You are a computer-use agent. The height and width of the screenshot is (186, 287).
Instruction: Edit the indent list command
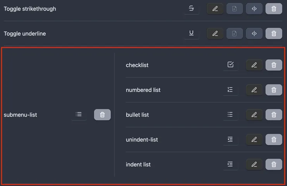[254, 164]
